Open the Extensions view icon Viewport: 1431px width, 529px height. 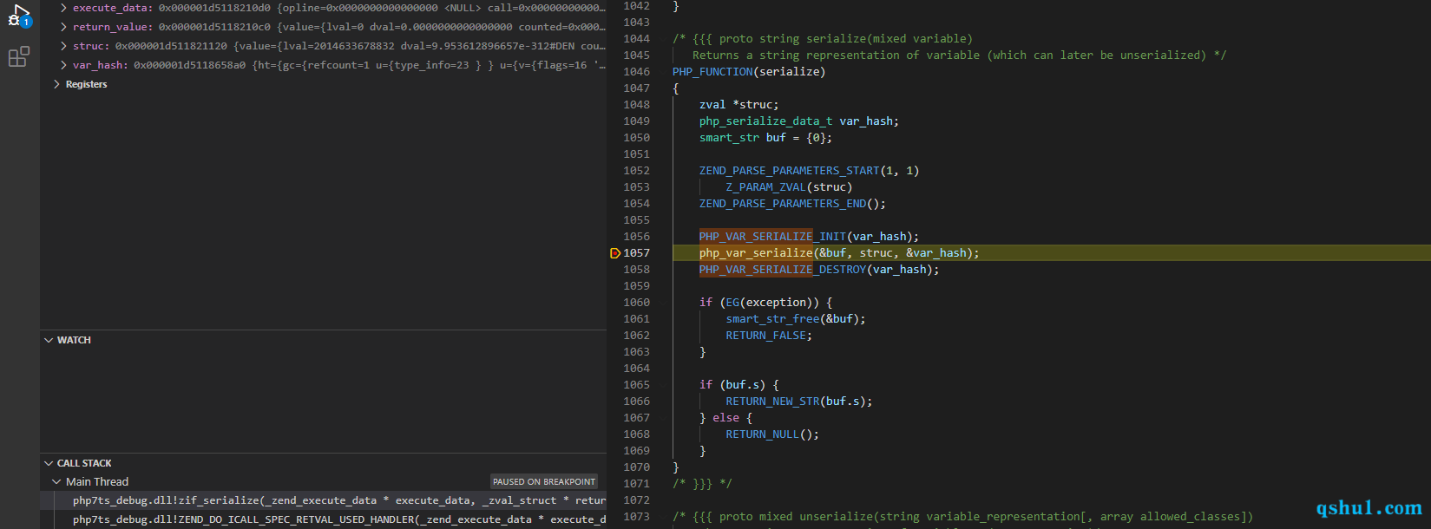[x=19, y=57]
